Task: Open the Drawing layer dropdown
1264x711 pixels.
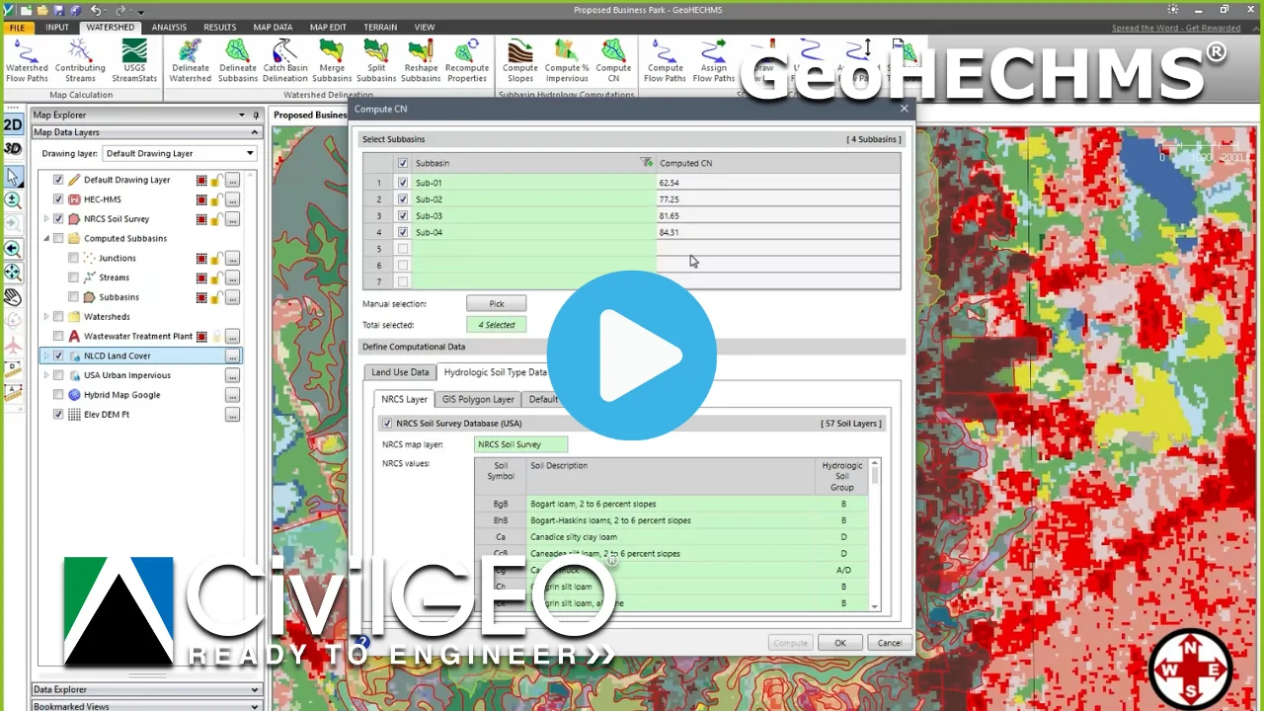Action: (250, 153)
